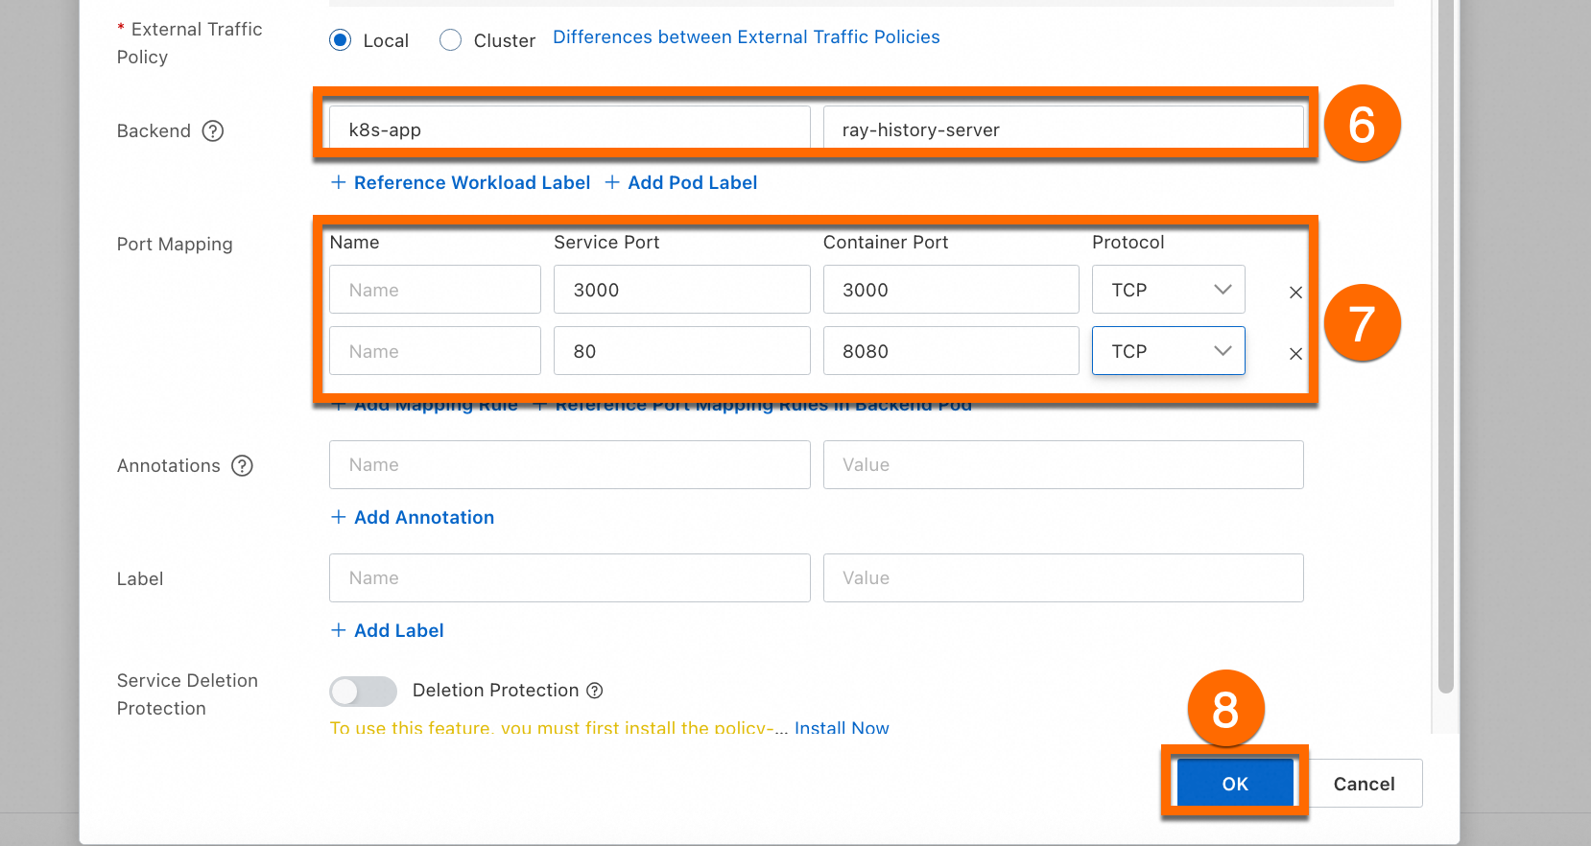This screenshot has width=1591, height=846.
Task: Open Differences between External Traffic Policies link
Action: pyautogui.click(x=746, y=36)
